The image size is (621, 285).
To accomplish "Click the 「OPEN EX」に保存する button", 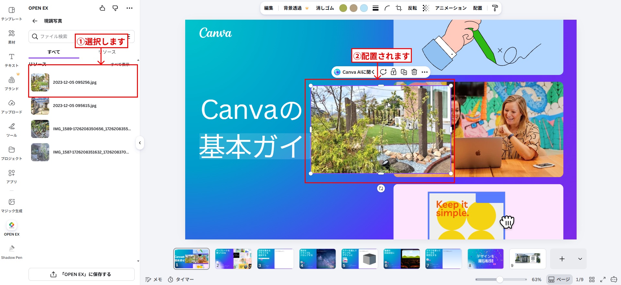I will click(82, 274).
